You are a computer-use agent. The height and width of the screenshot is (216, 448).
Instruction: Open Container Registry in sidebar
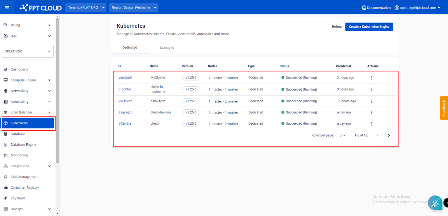pyautogui.click(x=24, y=187)
